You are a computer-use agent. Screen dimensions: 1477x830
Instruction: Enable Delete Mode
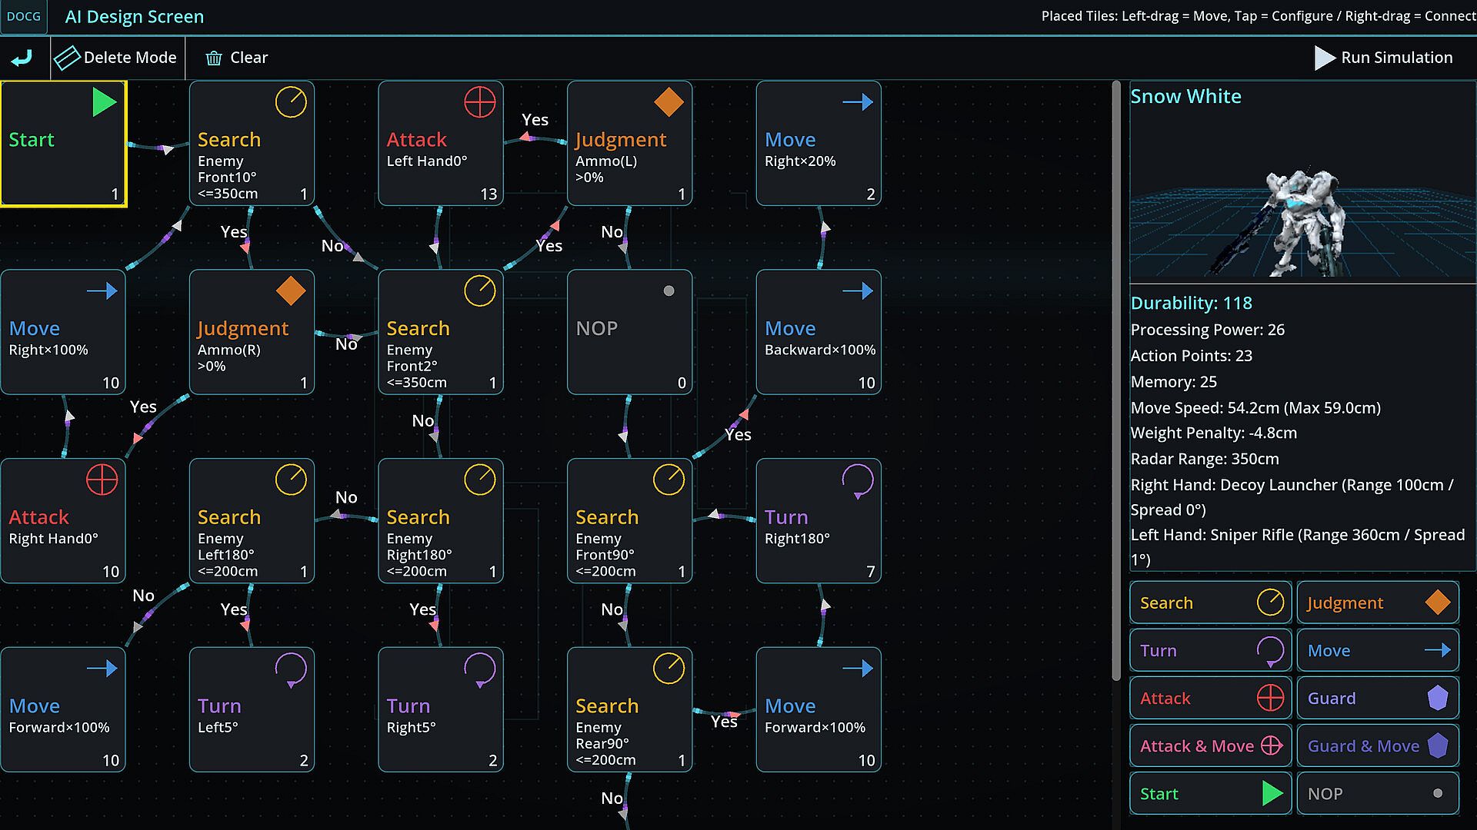116,58
